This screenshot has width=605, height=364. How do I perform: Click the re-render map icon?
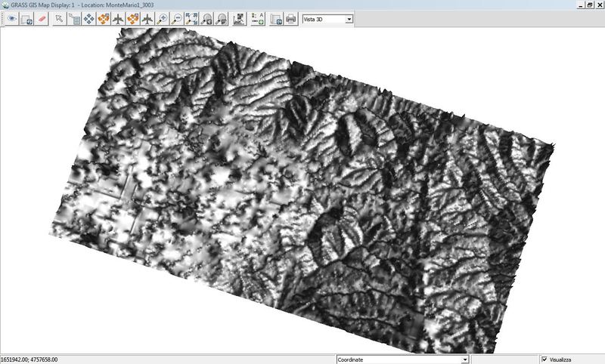pos(26,19)
